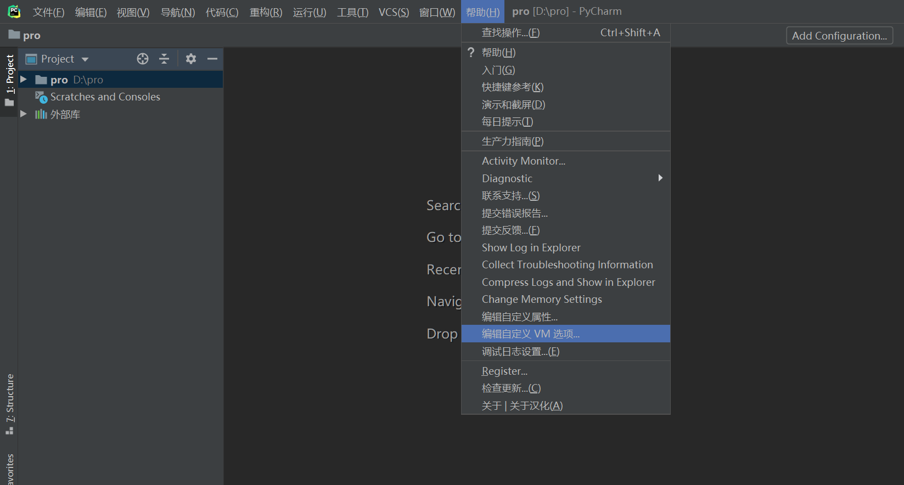The width and height of the screenshot is (904, 485).
Task: Choose Register... menu entry
Action: pyautogui.click(x=566, y=371)
